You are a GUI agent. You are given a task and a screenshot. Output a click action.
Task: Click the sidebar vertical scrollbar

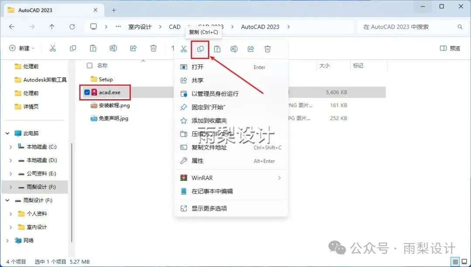tap(72, 192)
